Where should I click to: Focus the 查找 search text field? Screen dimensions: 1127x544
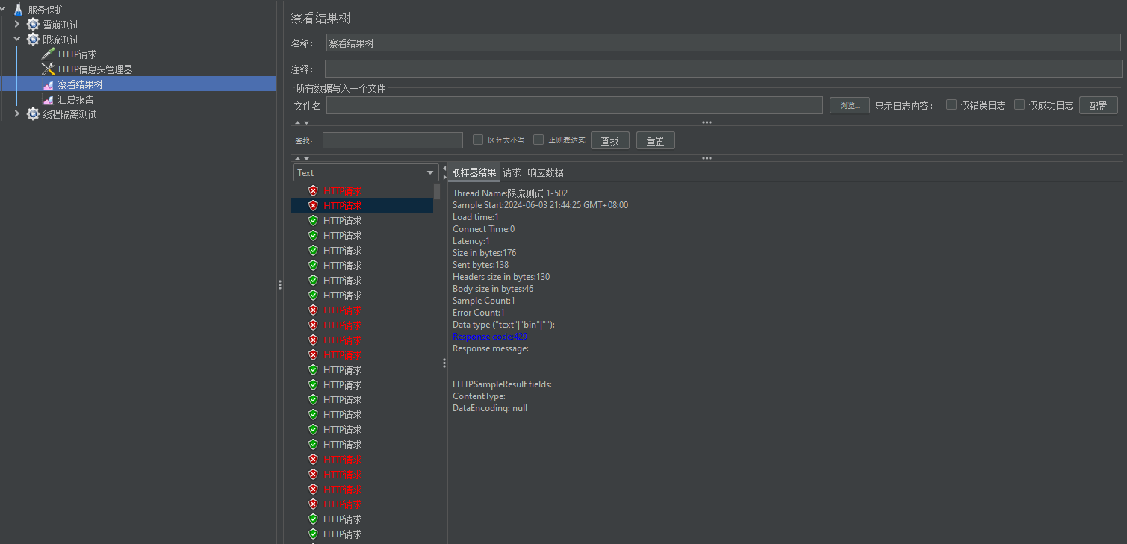[393, 140]
